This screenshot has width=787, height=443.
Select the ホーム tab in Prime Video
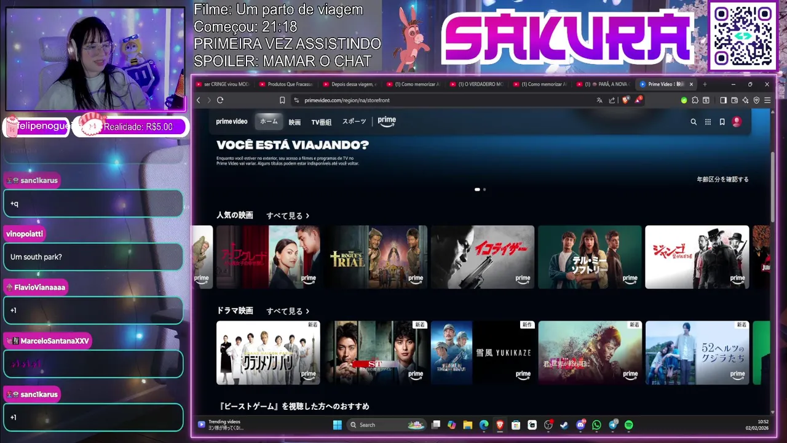[x=269, y=122]
